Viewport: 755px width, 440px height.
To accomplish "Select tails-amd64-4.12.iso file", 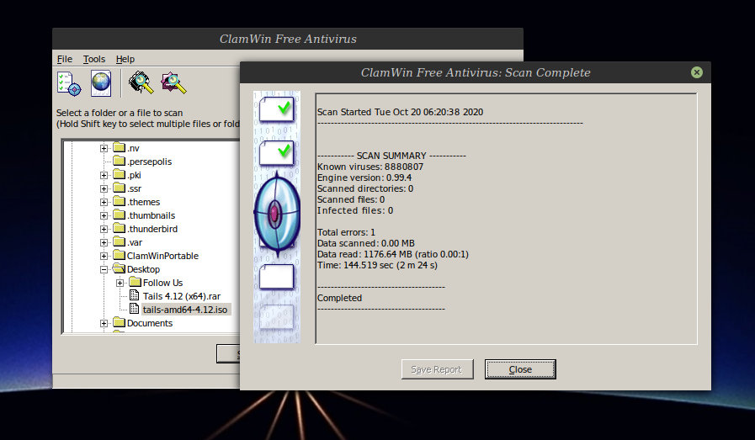I will click(x=185, y=310).
